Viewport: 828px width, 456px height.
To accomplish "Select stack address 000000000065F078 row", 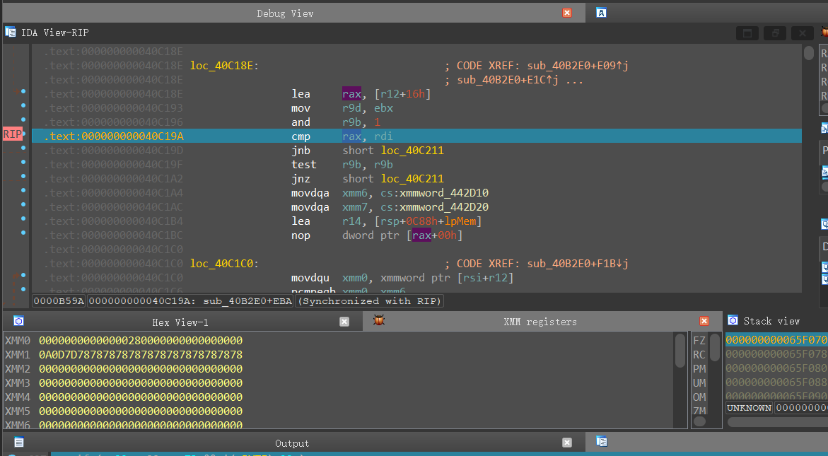I will pyautogui.click(x=776, y=353).
